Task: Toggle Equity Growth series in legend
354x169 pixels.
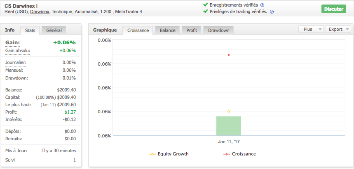Action: tap(169, 154)
